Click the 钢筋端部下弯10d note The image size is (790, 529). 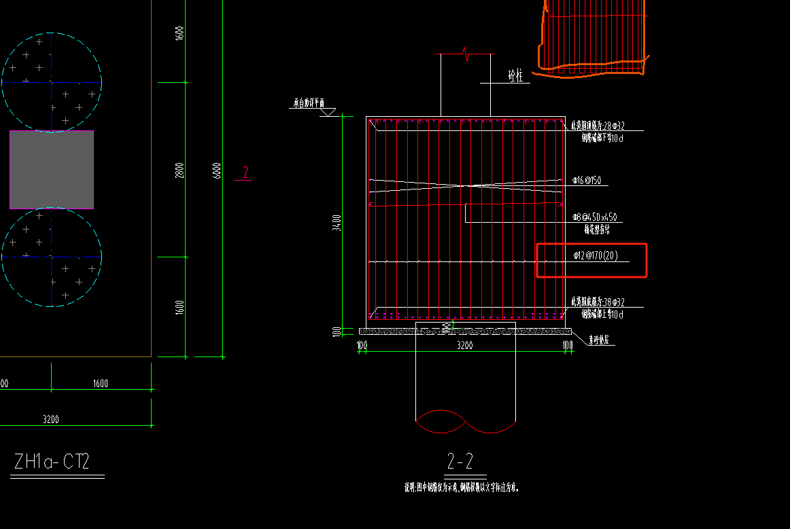tap(602, 138)
